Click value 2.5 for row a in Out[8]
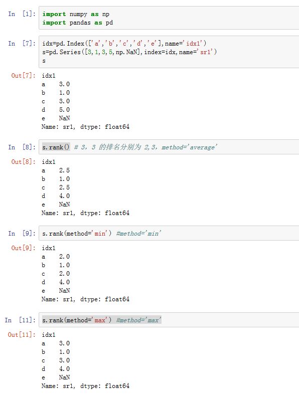The width and height of the screenshot is (299, 394). (x=64, y=170)
